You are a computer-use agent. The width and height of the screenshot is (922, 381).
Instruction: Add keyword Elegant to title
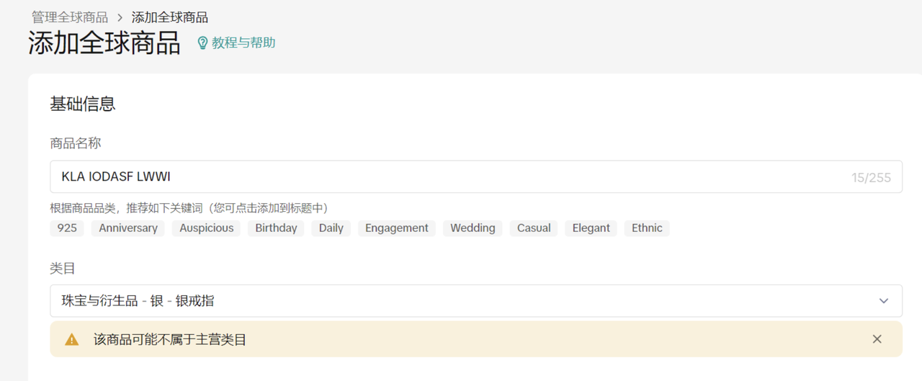coord(591,228)
